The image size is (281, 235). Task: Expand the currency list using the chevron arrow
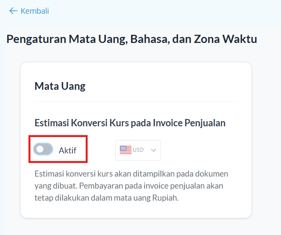click(154, 150)
